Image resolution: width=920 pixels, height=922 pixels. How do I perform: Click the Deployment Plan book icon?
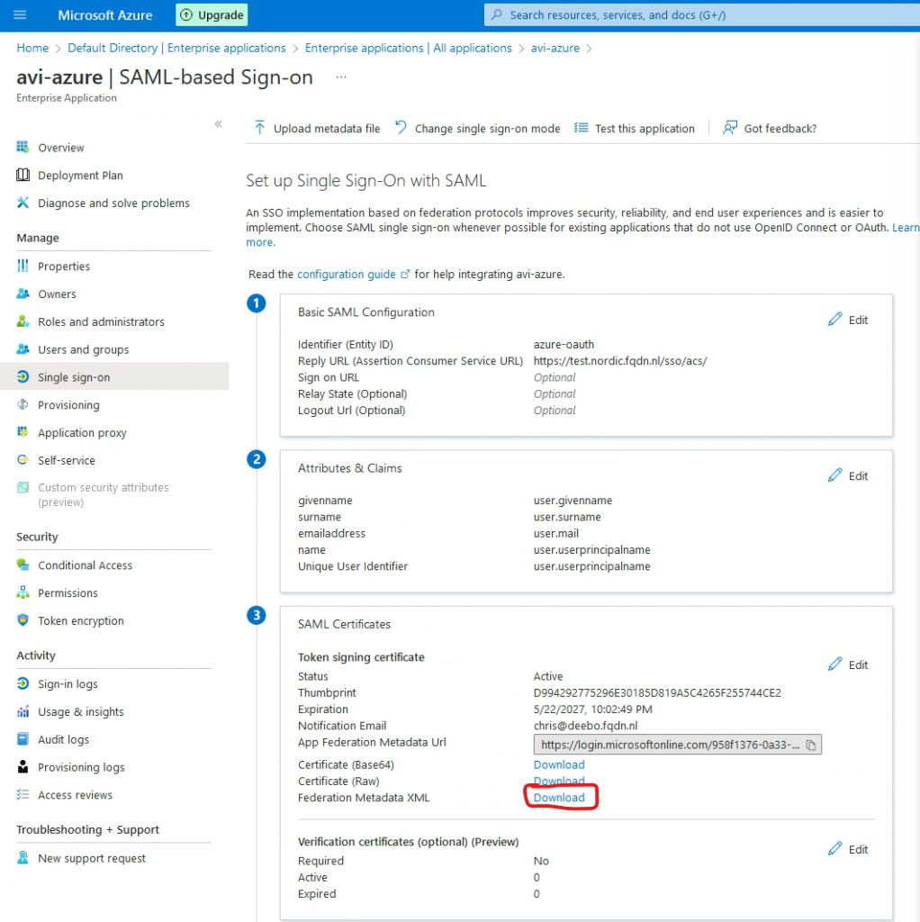point(23,175)
